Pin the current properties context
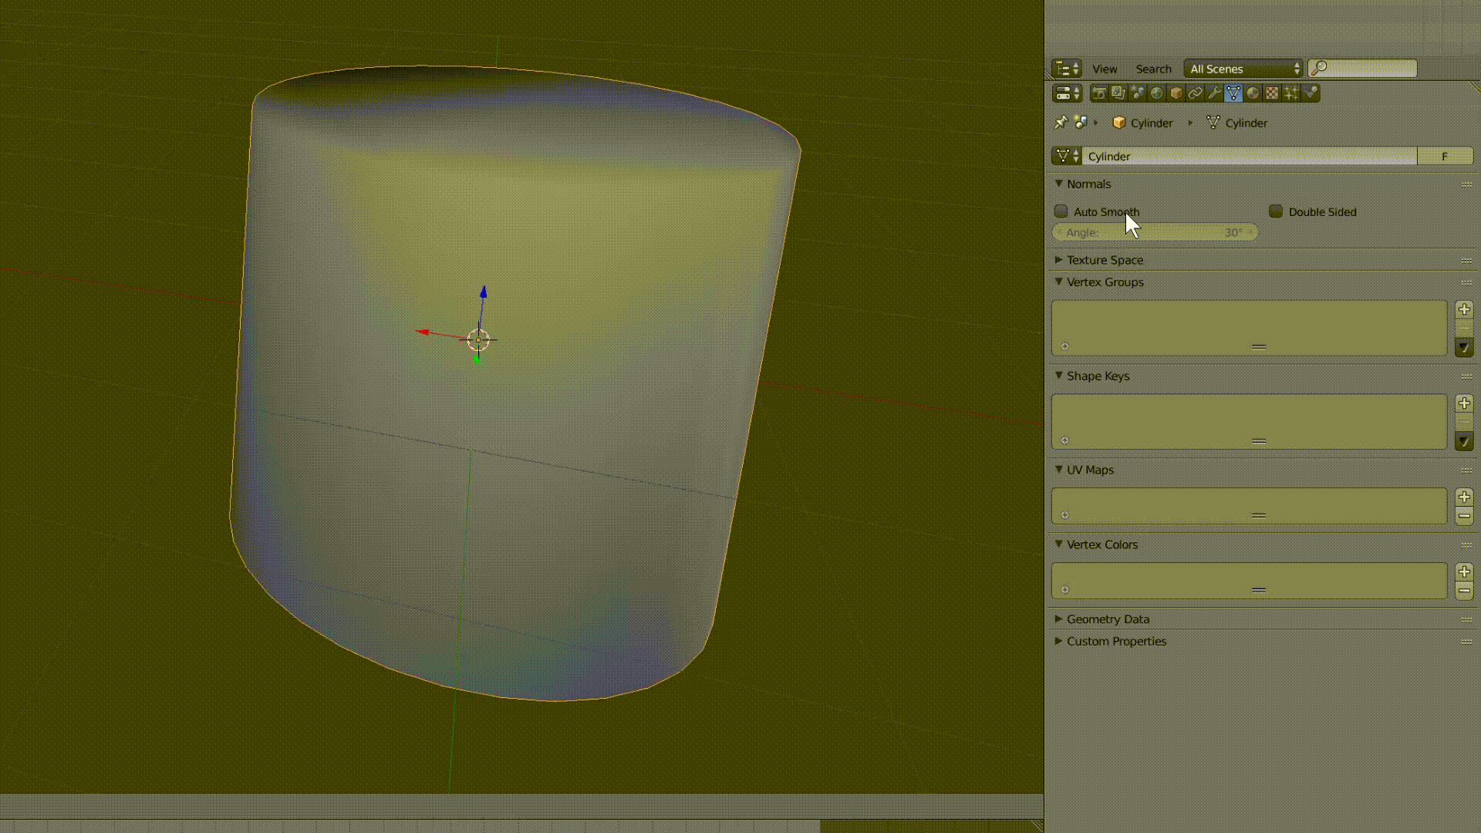Screen dimensions: 1481x833 pyautogui.click(x=1061, y=123)
